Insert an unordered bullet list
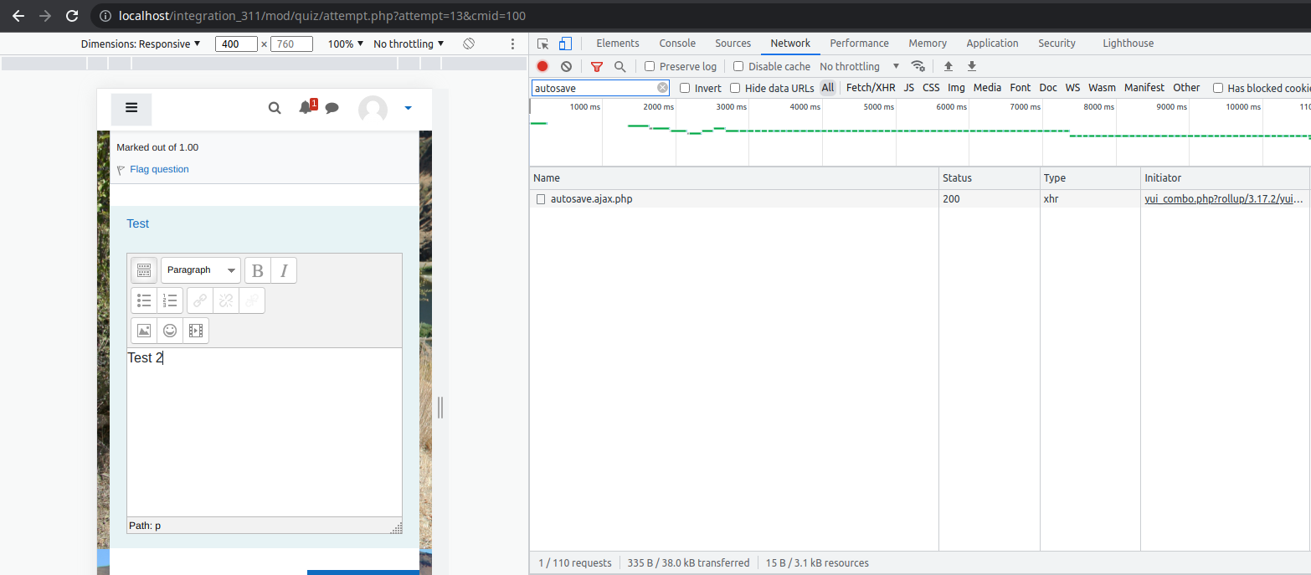 point(144,300)
